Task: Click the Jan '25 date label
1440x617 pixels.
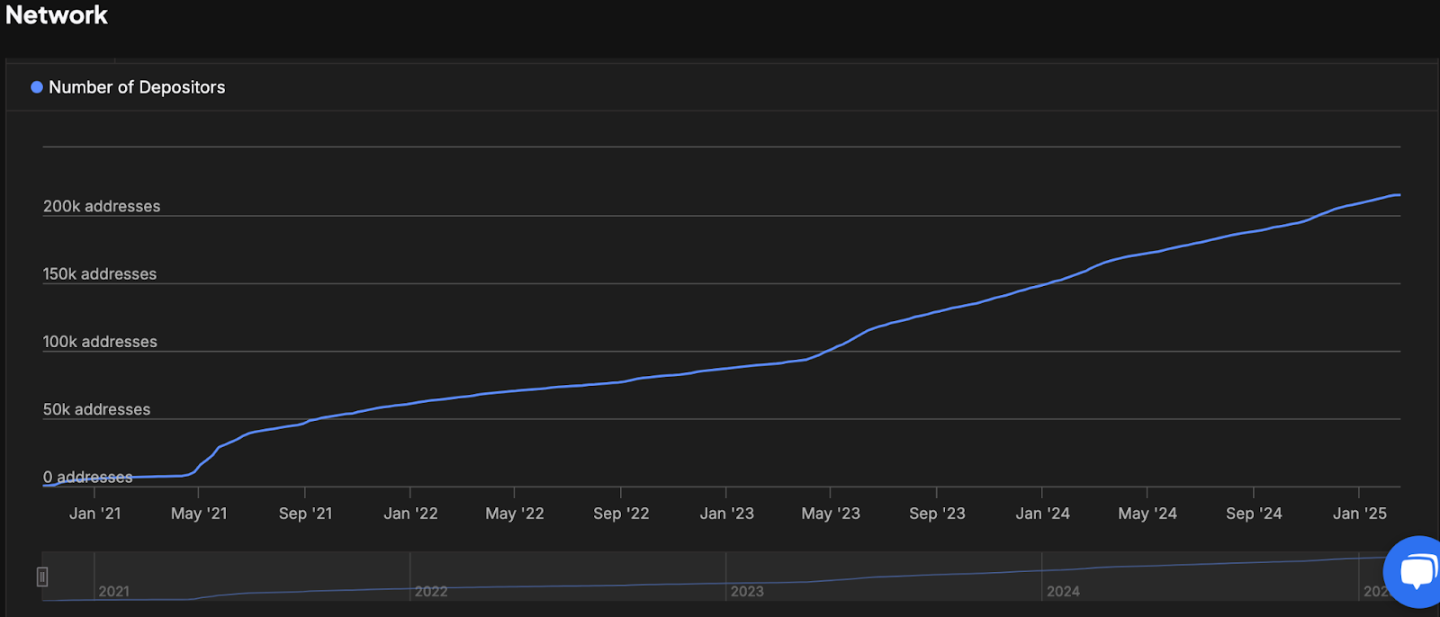Action: (x=1360, y=514)
